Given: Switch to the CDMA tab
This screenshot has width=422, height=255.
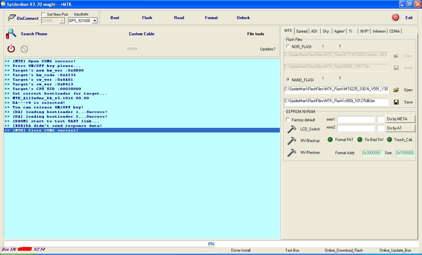Looking at the screenshot, I should point(395,31).
